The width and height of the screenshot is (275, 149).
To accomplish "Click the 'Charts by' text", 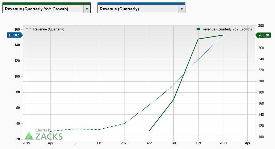I will tap(44, 131).
